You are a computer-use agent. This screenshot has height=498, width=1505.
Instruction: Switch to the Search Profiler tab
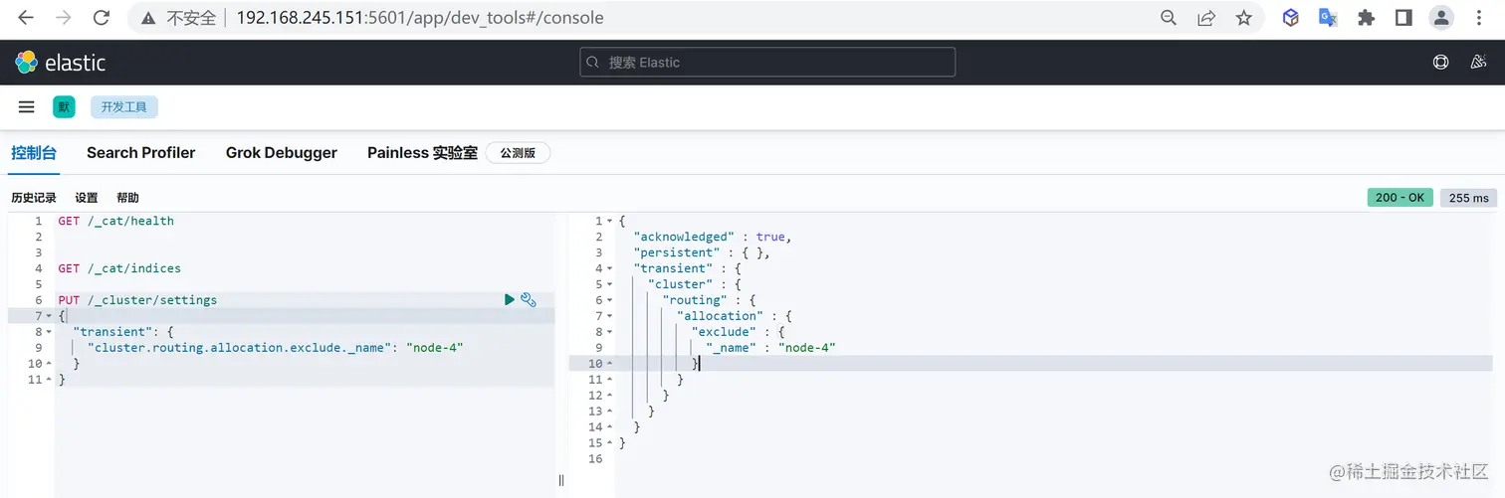coord(141,153)
